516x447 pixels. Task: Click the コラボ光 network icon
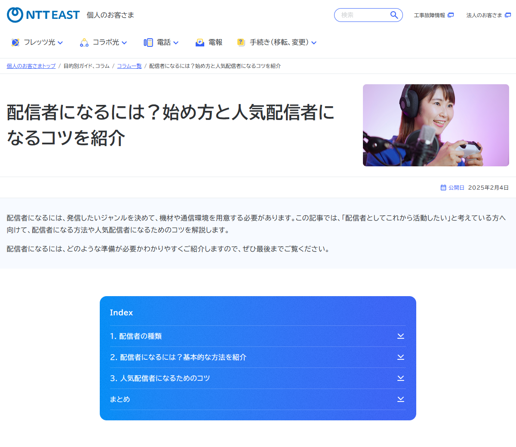click(x=84, y=43)
